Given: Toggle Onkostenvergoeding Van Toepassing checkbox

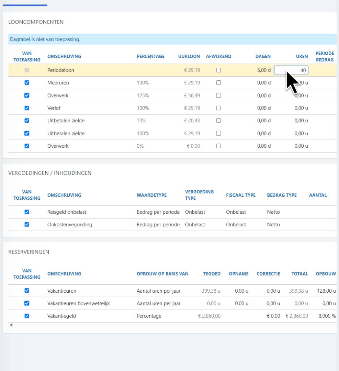Looking at the screenshot, I should click(27, 225).
